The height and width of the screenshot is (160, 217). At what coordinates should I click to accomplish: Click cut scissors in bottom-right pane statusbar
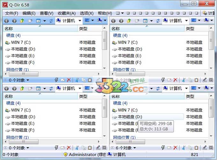(183, 148)
